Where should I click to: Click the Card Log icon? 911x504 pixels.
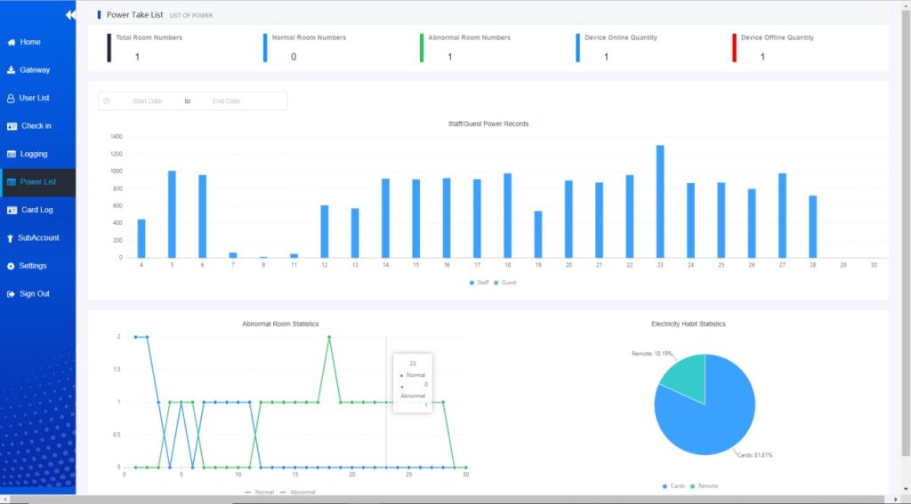[x=12, y=210]
